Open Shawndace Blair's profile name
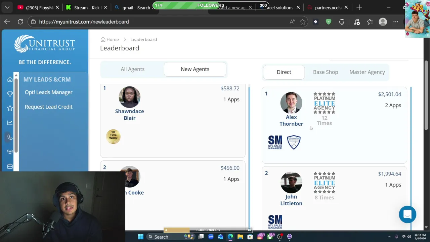The height and width of the screenshot is (242, 430). 129,115
